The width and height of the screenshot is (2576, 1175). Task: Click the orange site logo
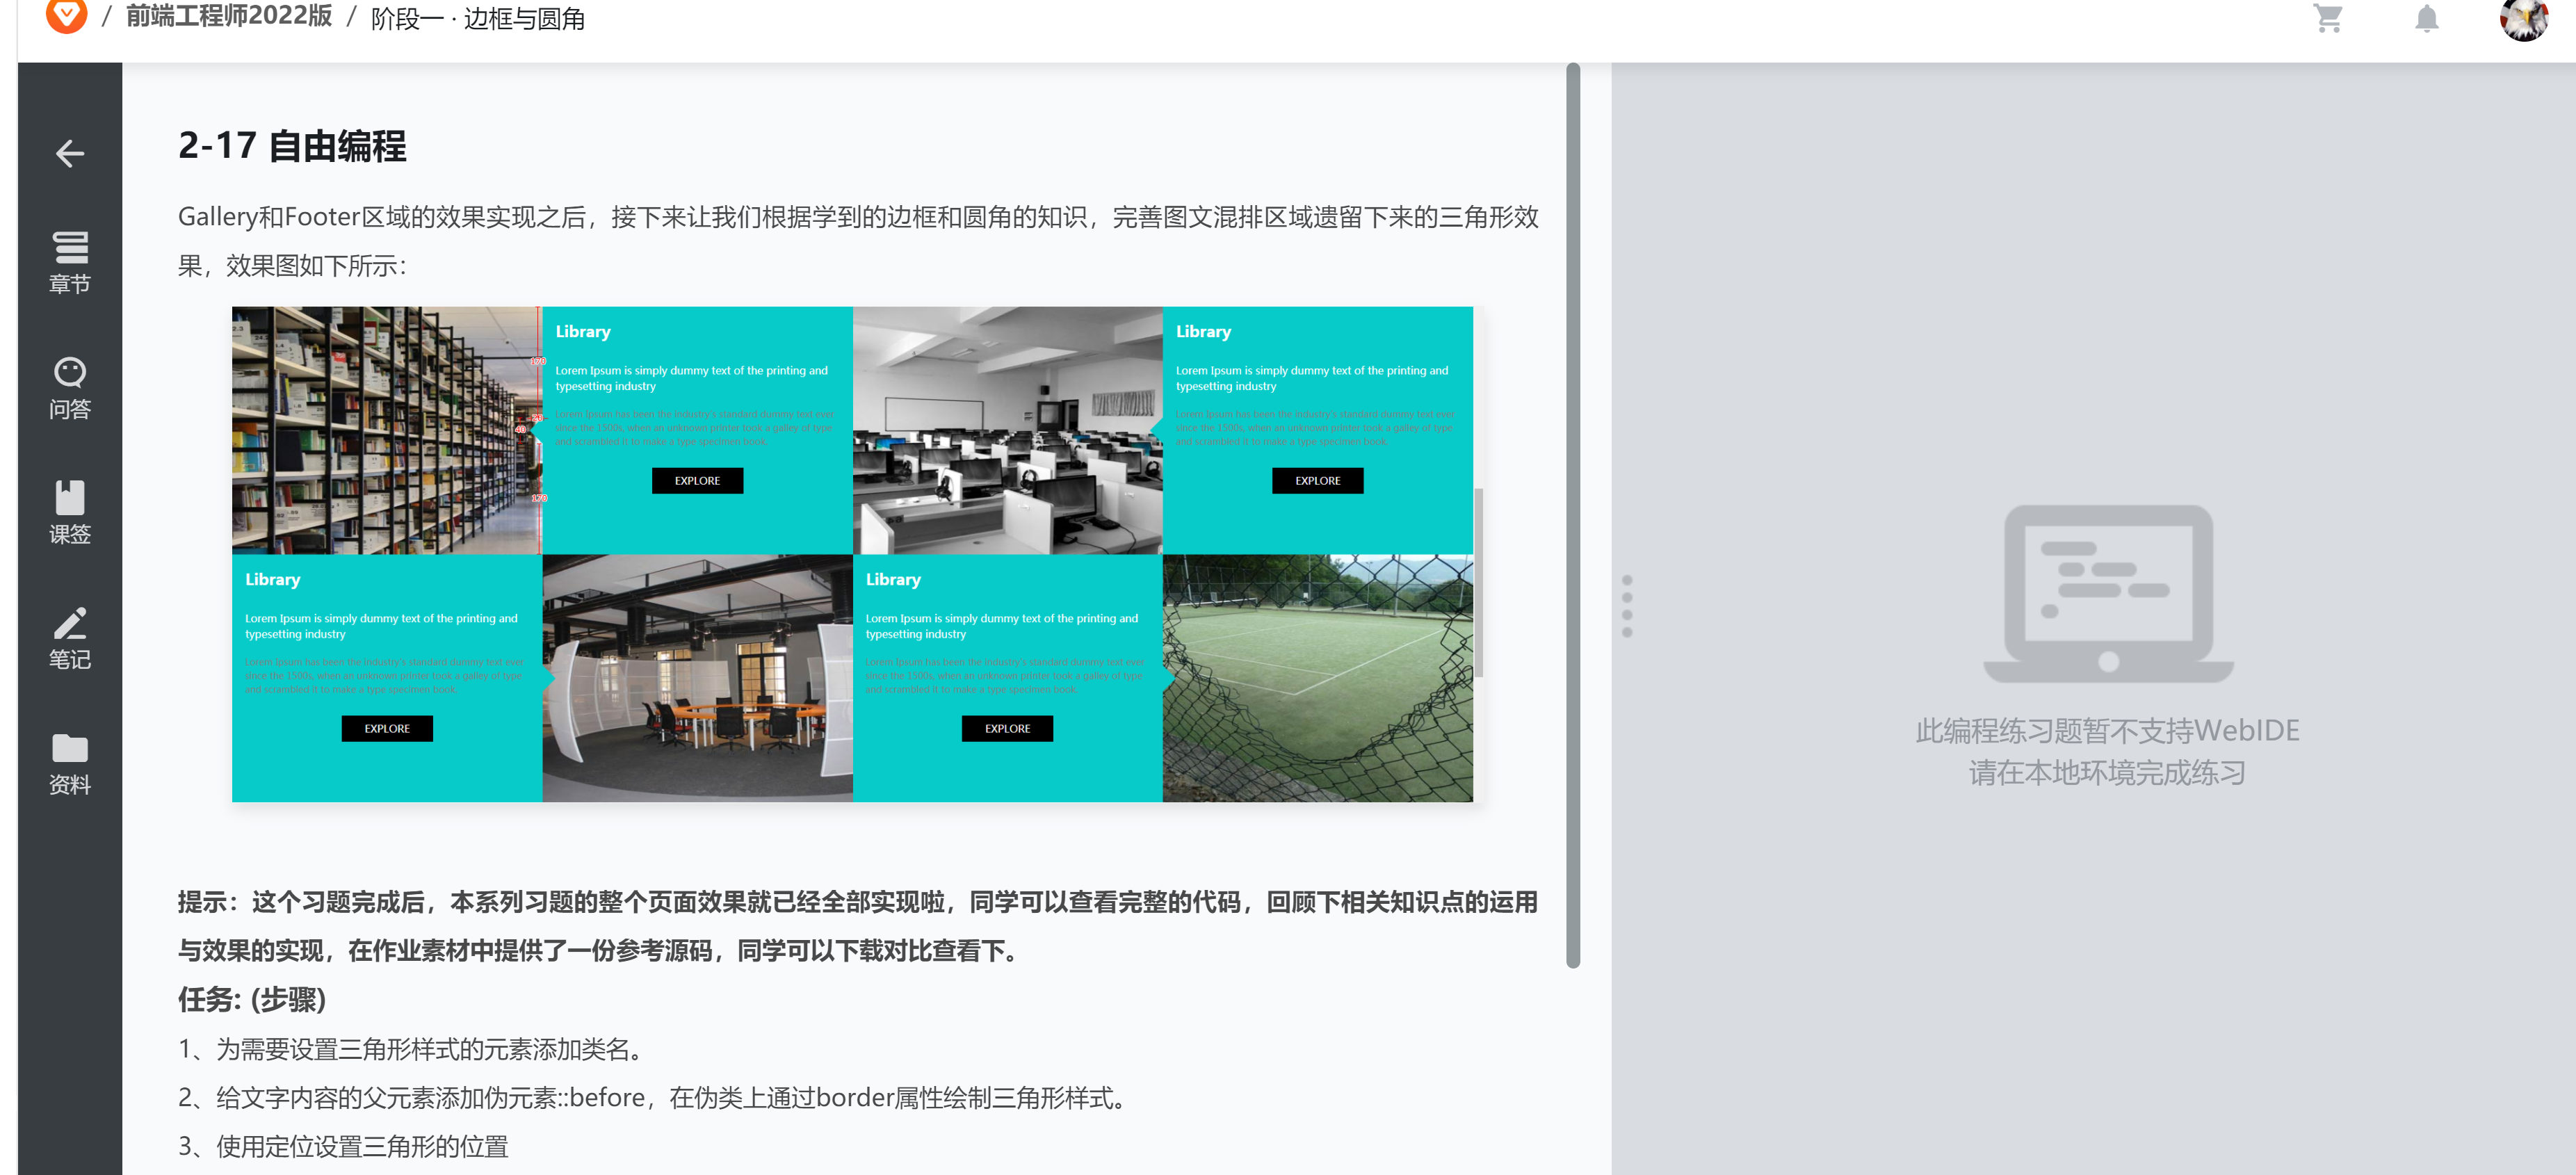pyautogui.click(x=66, y=14)
